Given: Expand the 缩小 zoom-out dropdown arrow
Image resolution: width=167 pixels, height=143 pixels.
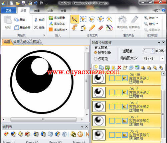Looking at the screenshot, I should pos(157,23).
